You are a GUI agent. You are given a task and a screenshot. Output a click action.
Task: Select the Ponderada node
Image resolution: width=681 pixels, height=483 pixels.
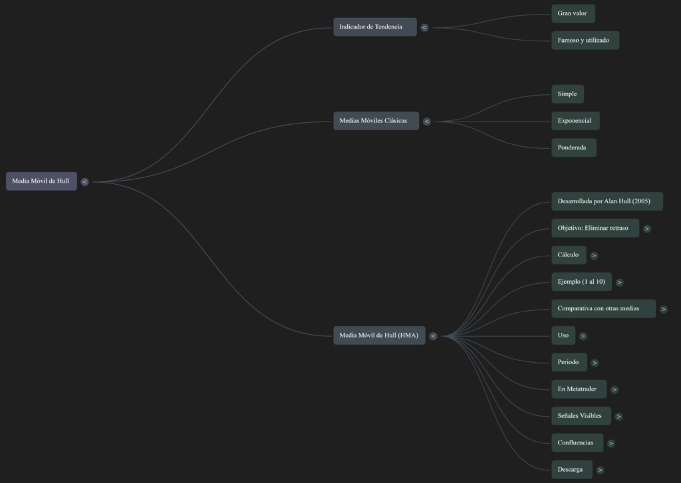(573, 147)
